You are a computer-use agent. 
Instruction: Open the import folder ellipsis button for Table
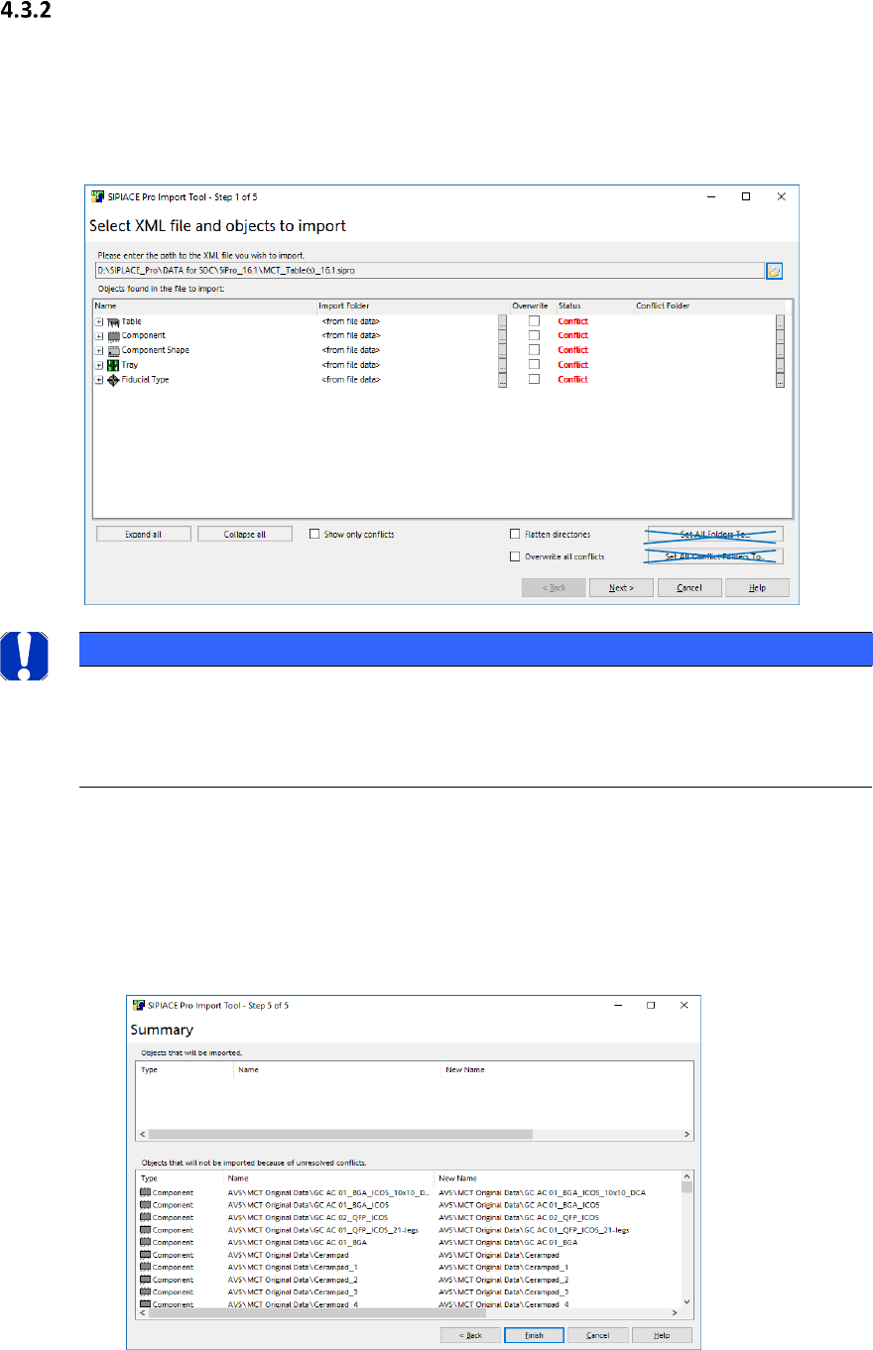502,321
